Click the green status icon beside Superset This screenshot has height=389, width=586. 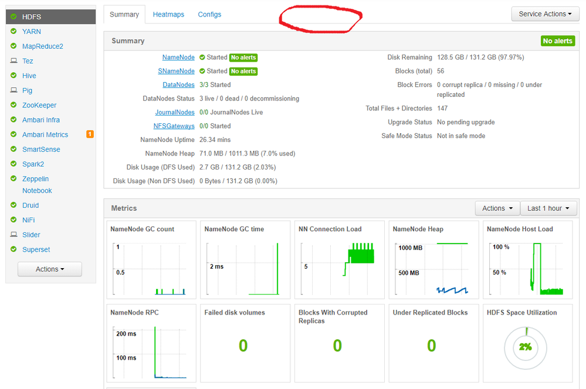pyautogui.click(x=13, y=249)
